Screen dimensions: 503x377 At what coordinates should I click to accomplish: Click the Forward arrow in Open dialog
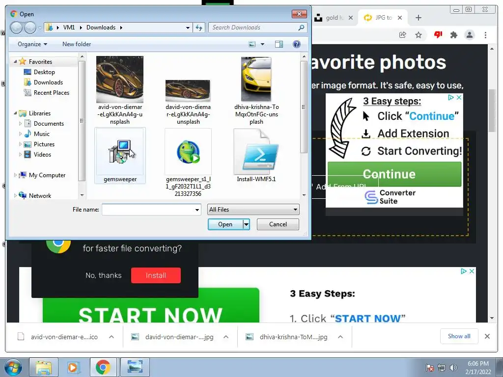(30, 28)
